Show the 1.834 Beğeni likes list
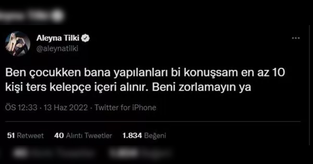Viewport: 313px width, 164px height. (144, 136)
